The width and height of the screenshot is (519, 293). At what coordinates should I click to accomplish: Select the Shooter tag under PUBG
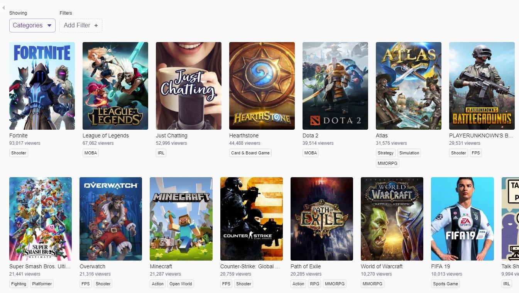click(x=458, y=153)
